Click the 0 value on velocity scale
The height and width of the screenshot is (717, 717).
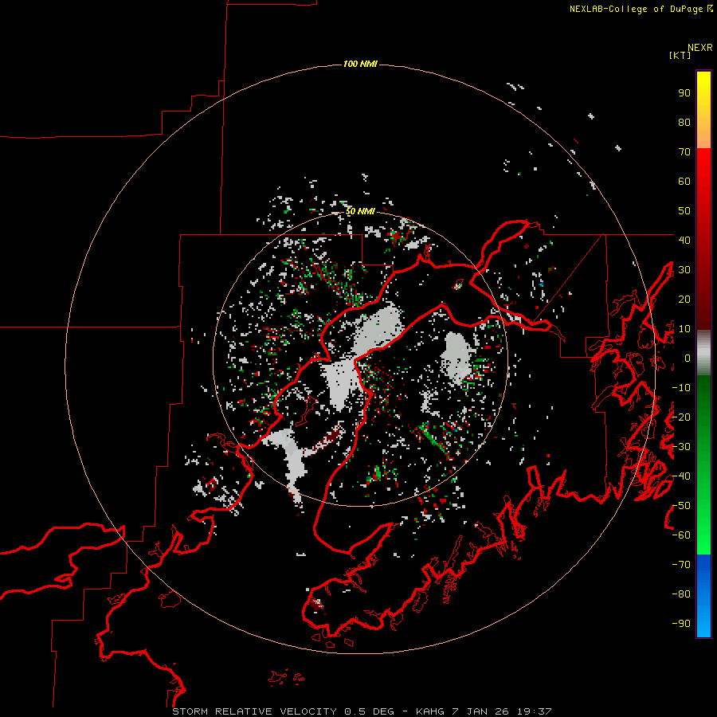pos(688,358)
